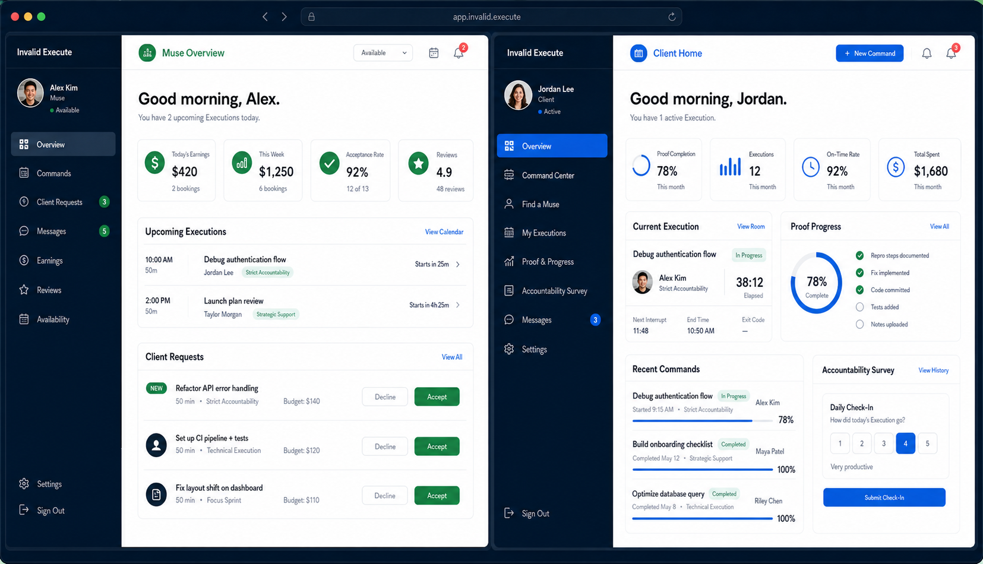Expand the Launch plan review execution chevron
The image size is (983, 564).
point(458,305)
